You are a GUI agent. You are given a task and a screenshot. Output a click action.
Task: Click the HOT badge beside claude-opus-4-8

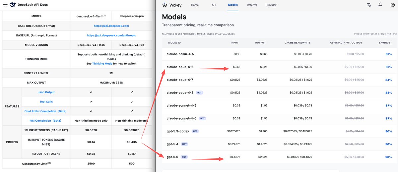click(x=200, y=93)
